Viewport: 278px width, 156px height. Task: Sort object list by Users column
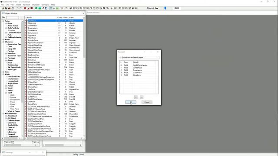(x=66, y=17)
